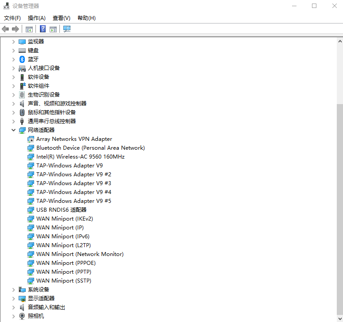343x322 pixels.
Task: Click the 软件设备 category icon
Action: tap(22, 77)
